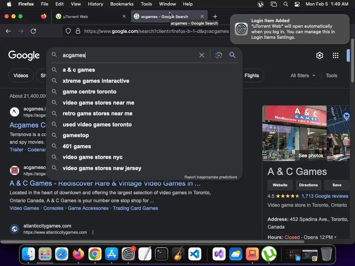
Task: Open the A & C Games result title
Action: pyautogui.click(x=105, y=184)
